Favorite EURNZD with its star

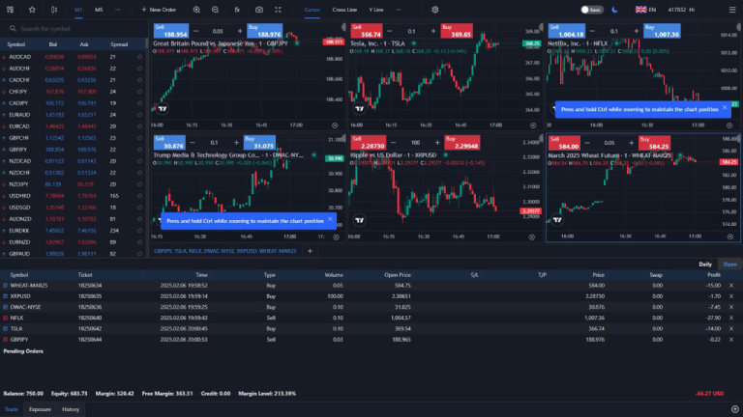tap(139, 242)
